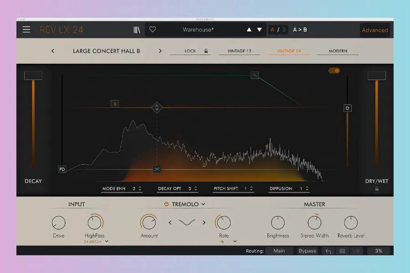The width and height of the screenshot is (410, 273).
Task: Go to previous reverb algorithm chevron
Action: [x=53, y=51]
